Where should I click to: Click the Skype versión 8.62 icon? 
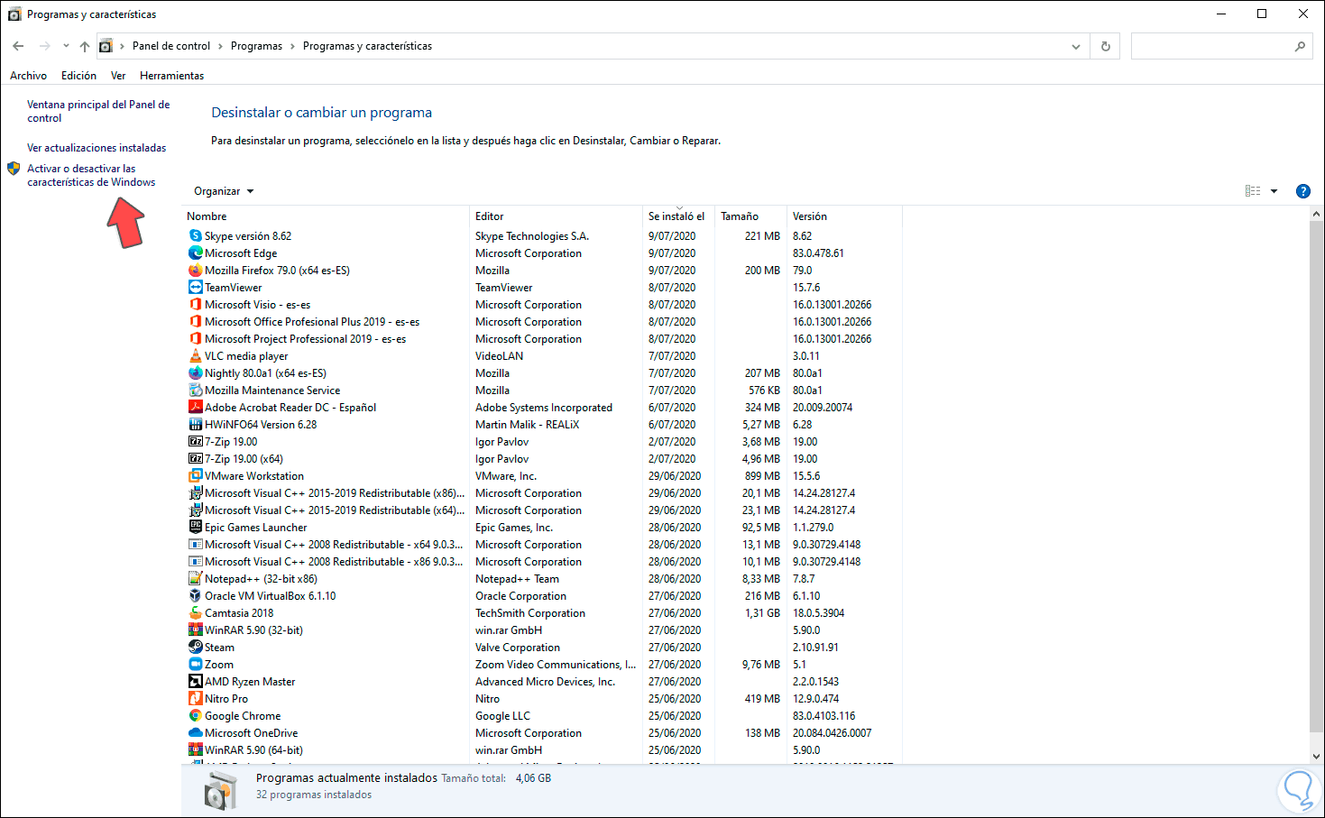point(196,236)
